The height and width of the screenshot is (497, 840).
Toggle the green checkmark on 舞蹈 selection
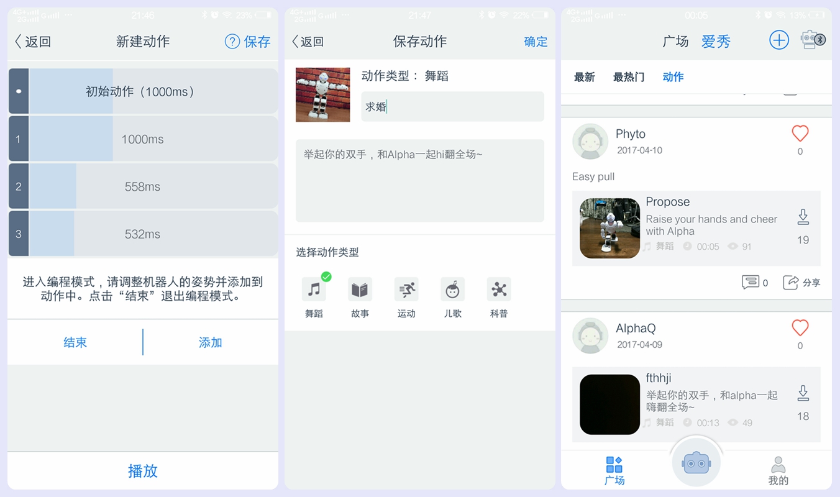(326, 276)
